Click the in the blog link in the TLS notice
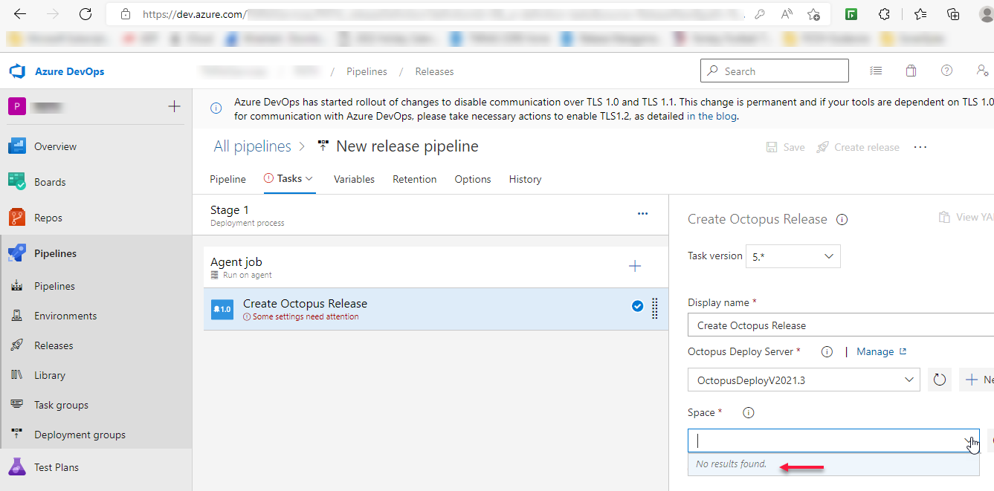 pyautogui.click(x=712, y=116)
